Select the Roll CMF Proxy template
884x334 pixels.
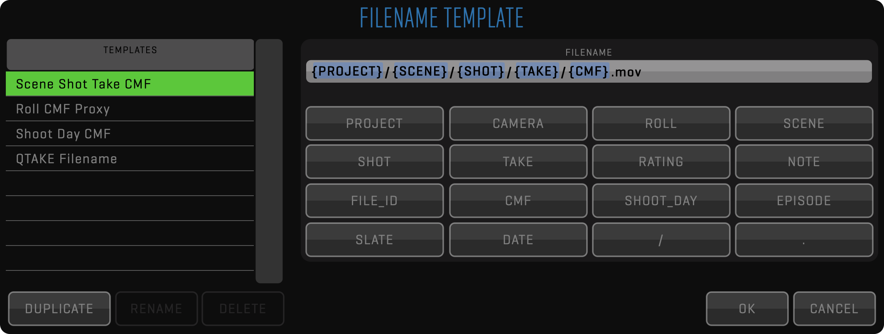130,109
